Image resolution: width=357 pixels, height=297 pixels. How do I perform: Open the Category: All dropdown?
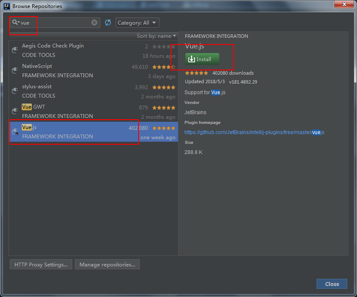point(137,23)
